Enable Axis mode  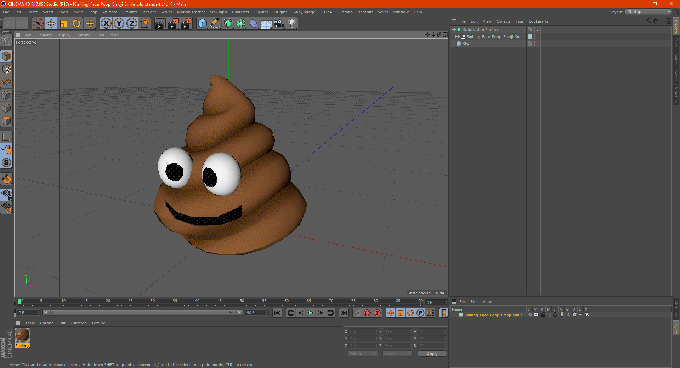6,137
